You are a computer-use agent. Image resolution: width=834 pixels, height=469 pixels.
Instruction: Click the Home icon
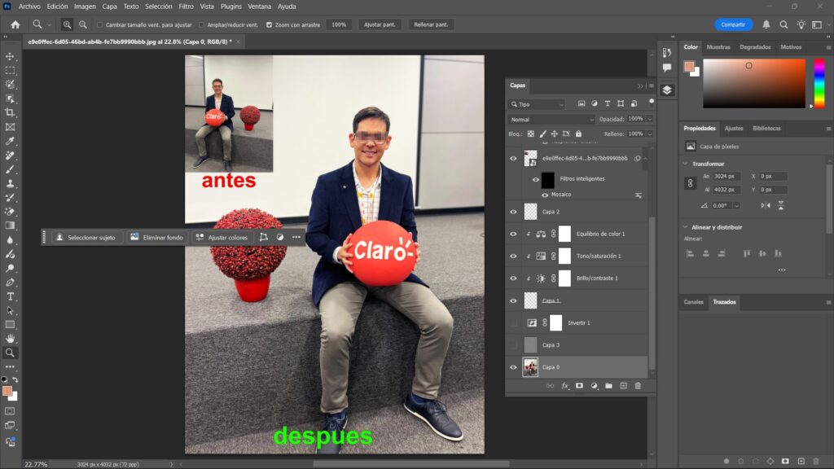point(15,24)
